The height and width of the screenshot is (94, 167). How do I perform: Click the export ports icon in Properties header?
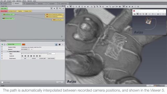click(x=56, y=44)
